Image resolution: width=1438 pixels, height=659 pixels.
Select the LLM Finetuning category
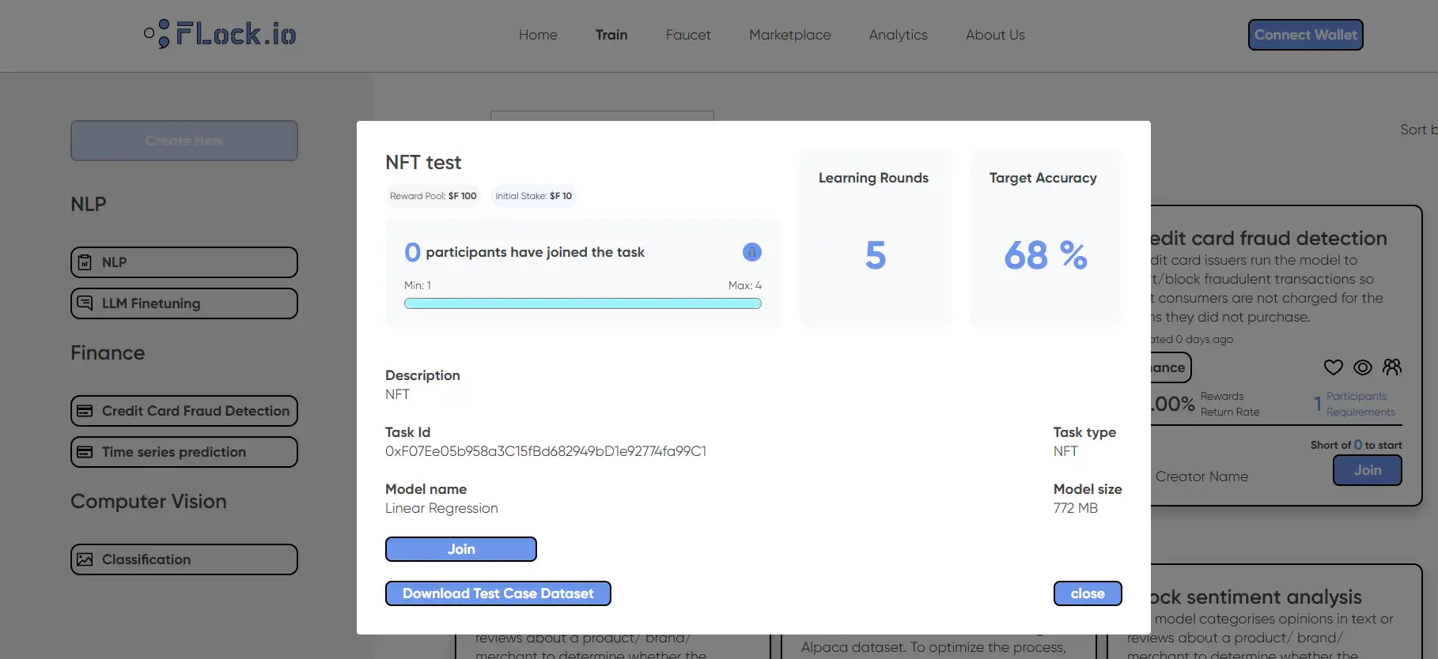coord(184,303)
